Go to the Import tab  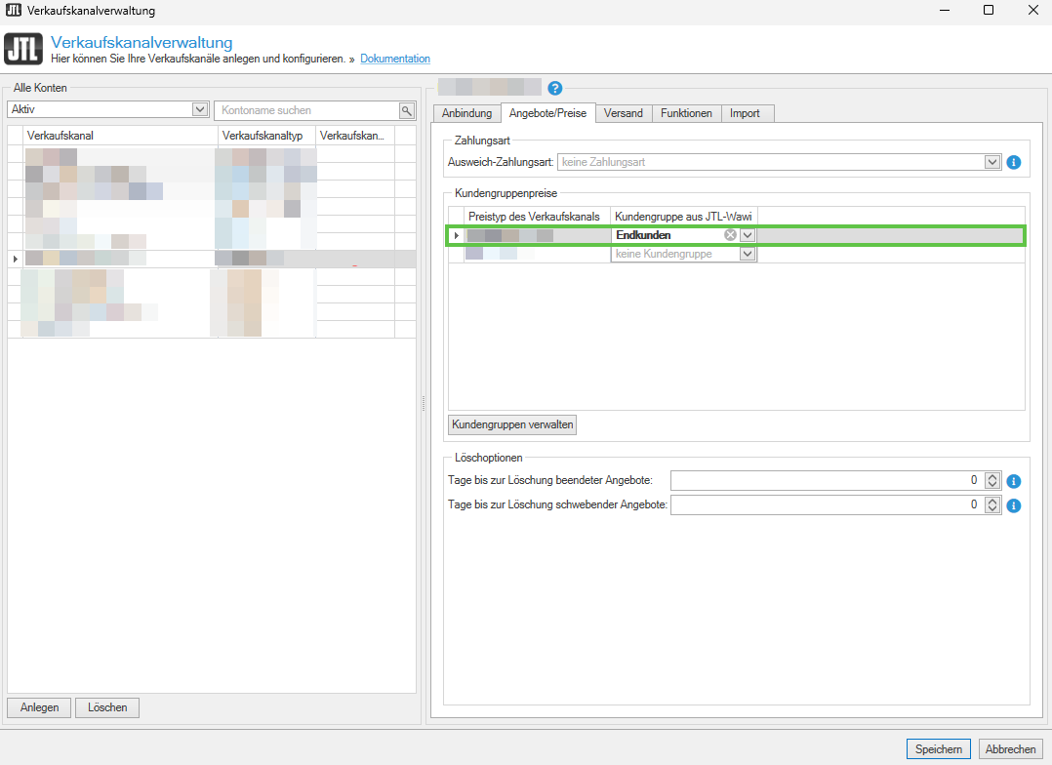coord(745,113)
